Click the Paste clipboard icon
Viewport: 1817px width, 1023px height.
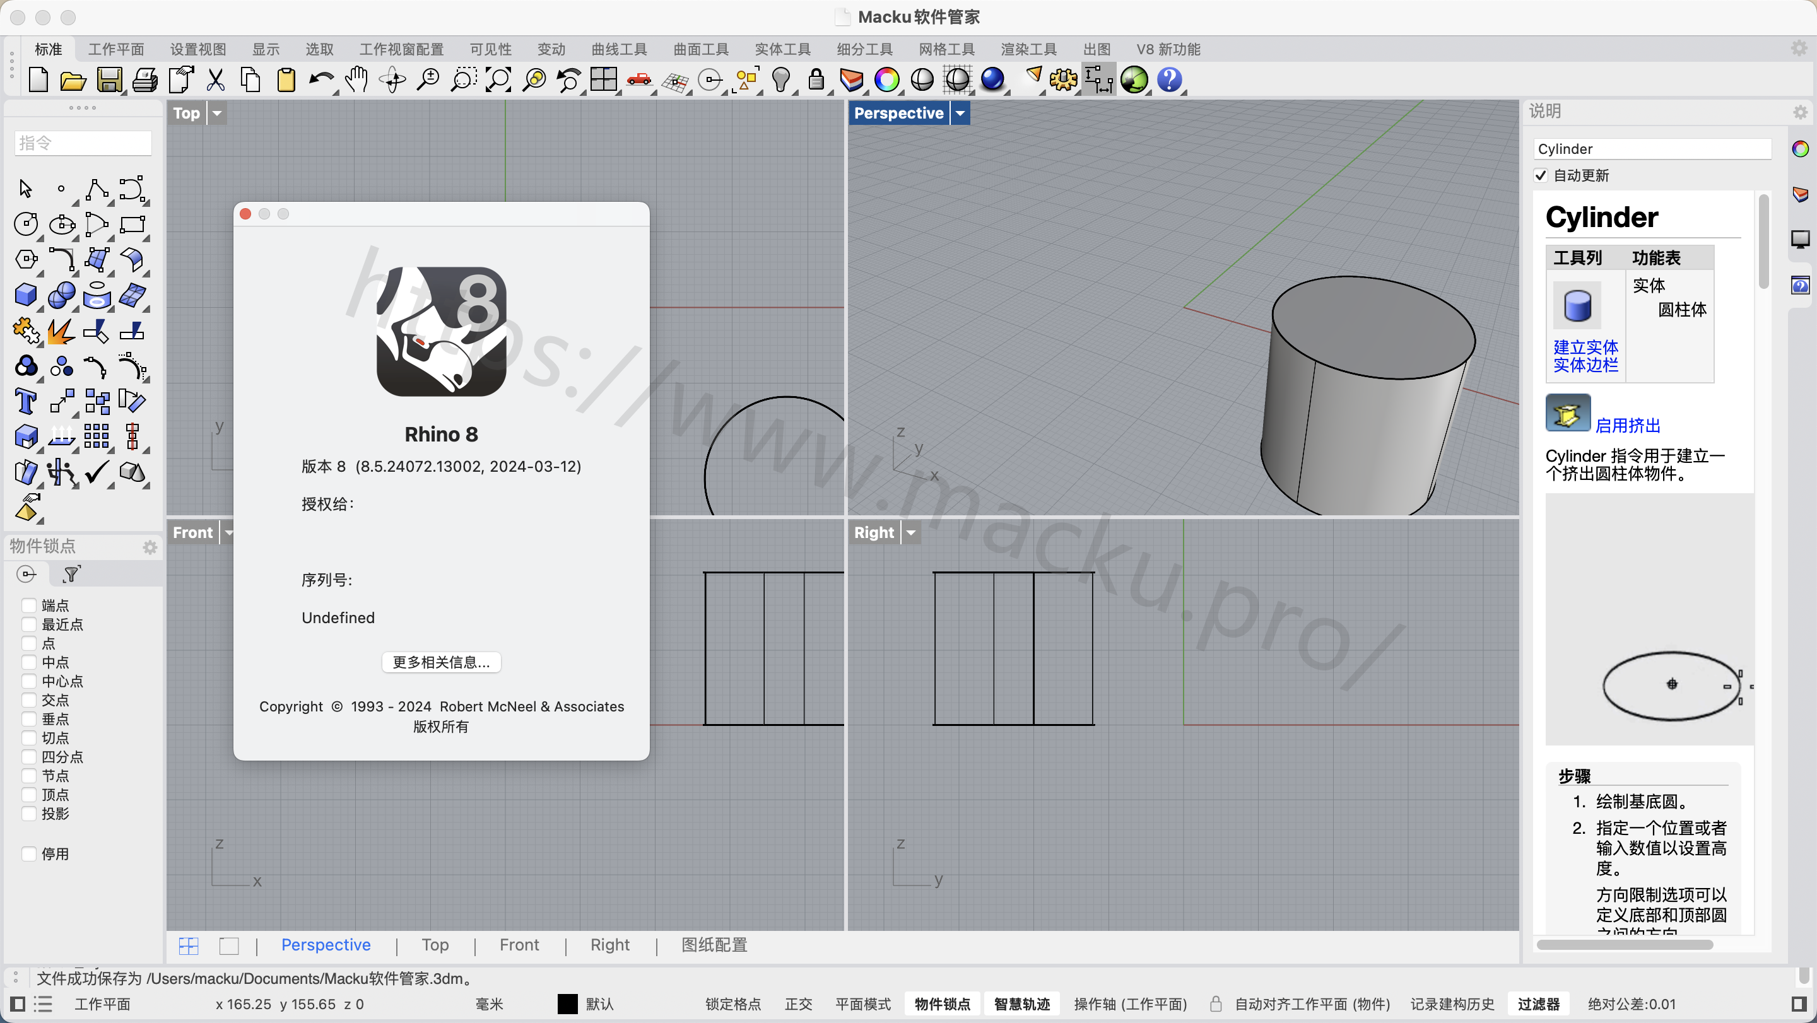point(286,79)
